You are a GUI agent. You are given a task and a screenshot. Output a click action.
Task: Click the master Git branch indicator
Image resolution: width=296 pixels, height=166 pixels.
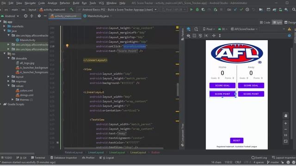(x=273, y=162)
